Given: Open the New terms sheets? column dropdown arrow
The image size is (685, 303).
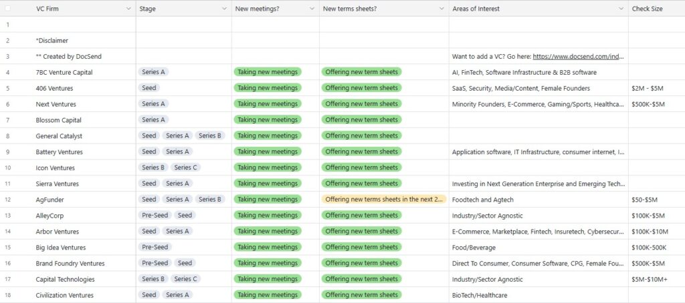Looking at the screenshot, I should point(442,9).
